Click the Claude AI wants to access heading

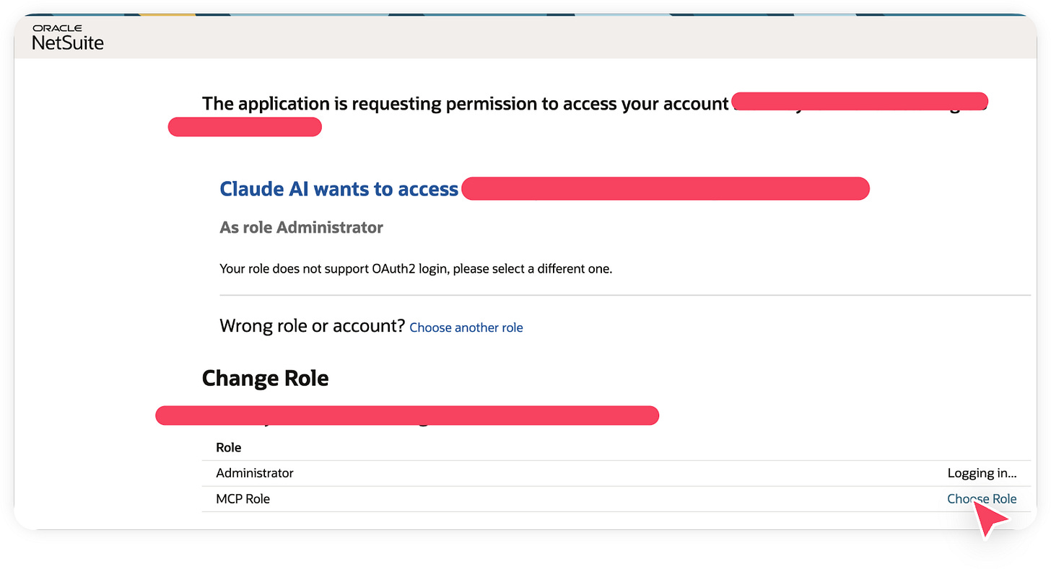click(339, 189)
